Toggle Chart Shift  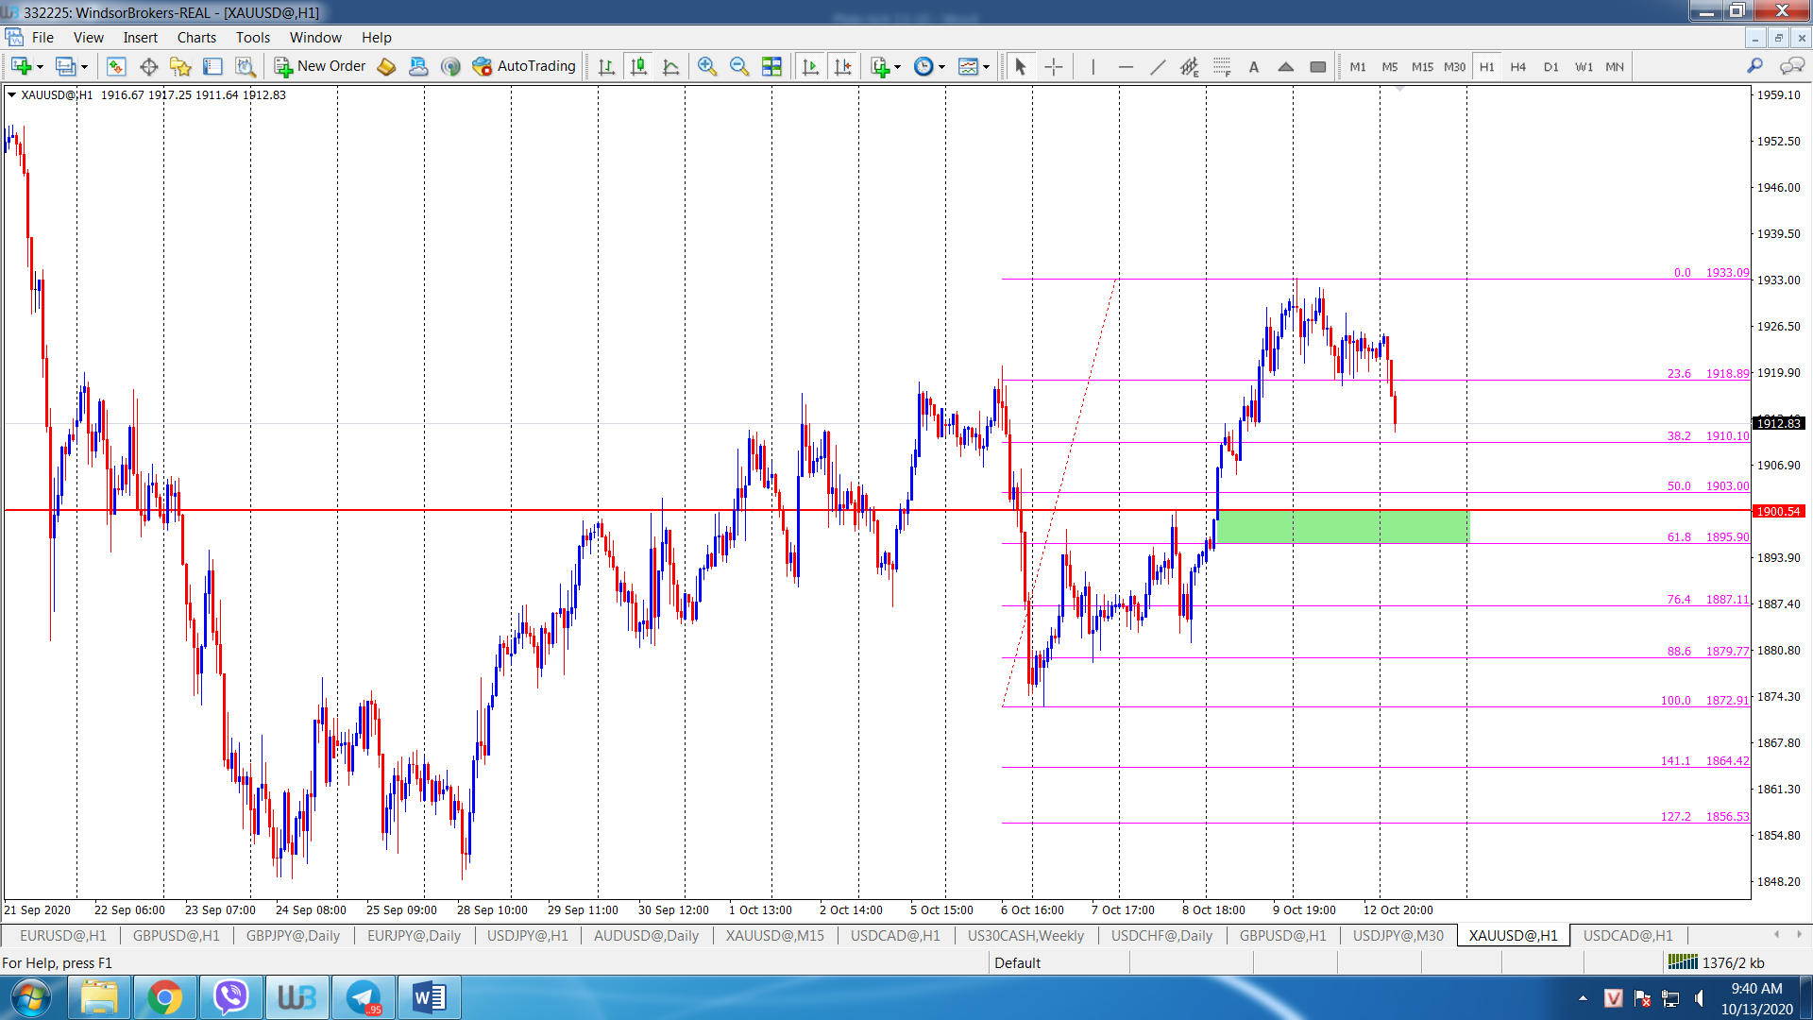pyautogui.click(x=842, y=66)
